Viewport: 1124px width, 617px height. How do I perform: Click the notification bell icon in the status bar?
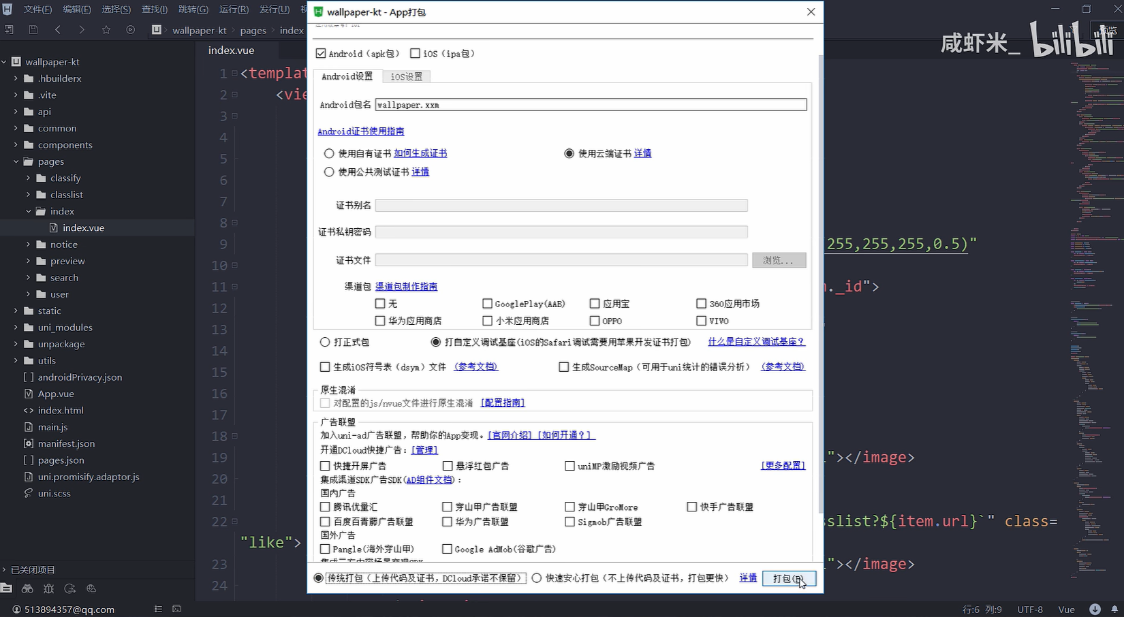point(1114,610)
